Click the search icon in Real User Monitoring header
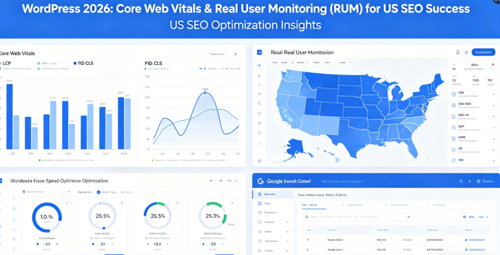 [458, 52]
